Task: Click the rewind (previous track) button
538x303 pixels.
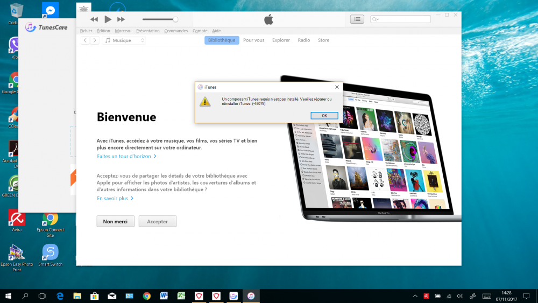Action: point(94,19)
